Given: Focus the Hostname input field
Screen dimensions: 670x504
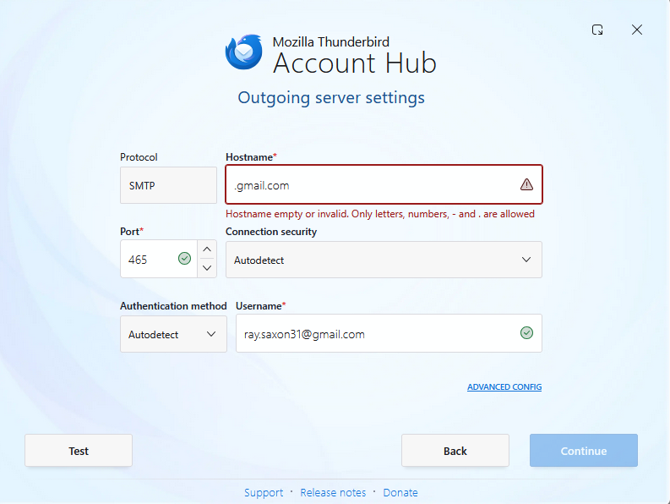Looking at the screenshot, I should [384, 184].
